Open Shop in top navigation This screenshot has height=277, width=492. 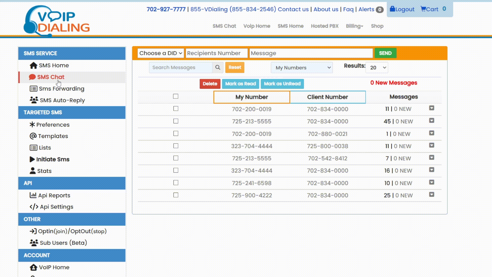click(x=377, y=26)
